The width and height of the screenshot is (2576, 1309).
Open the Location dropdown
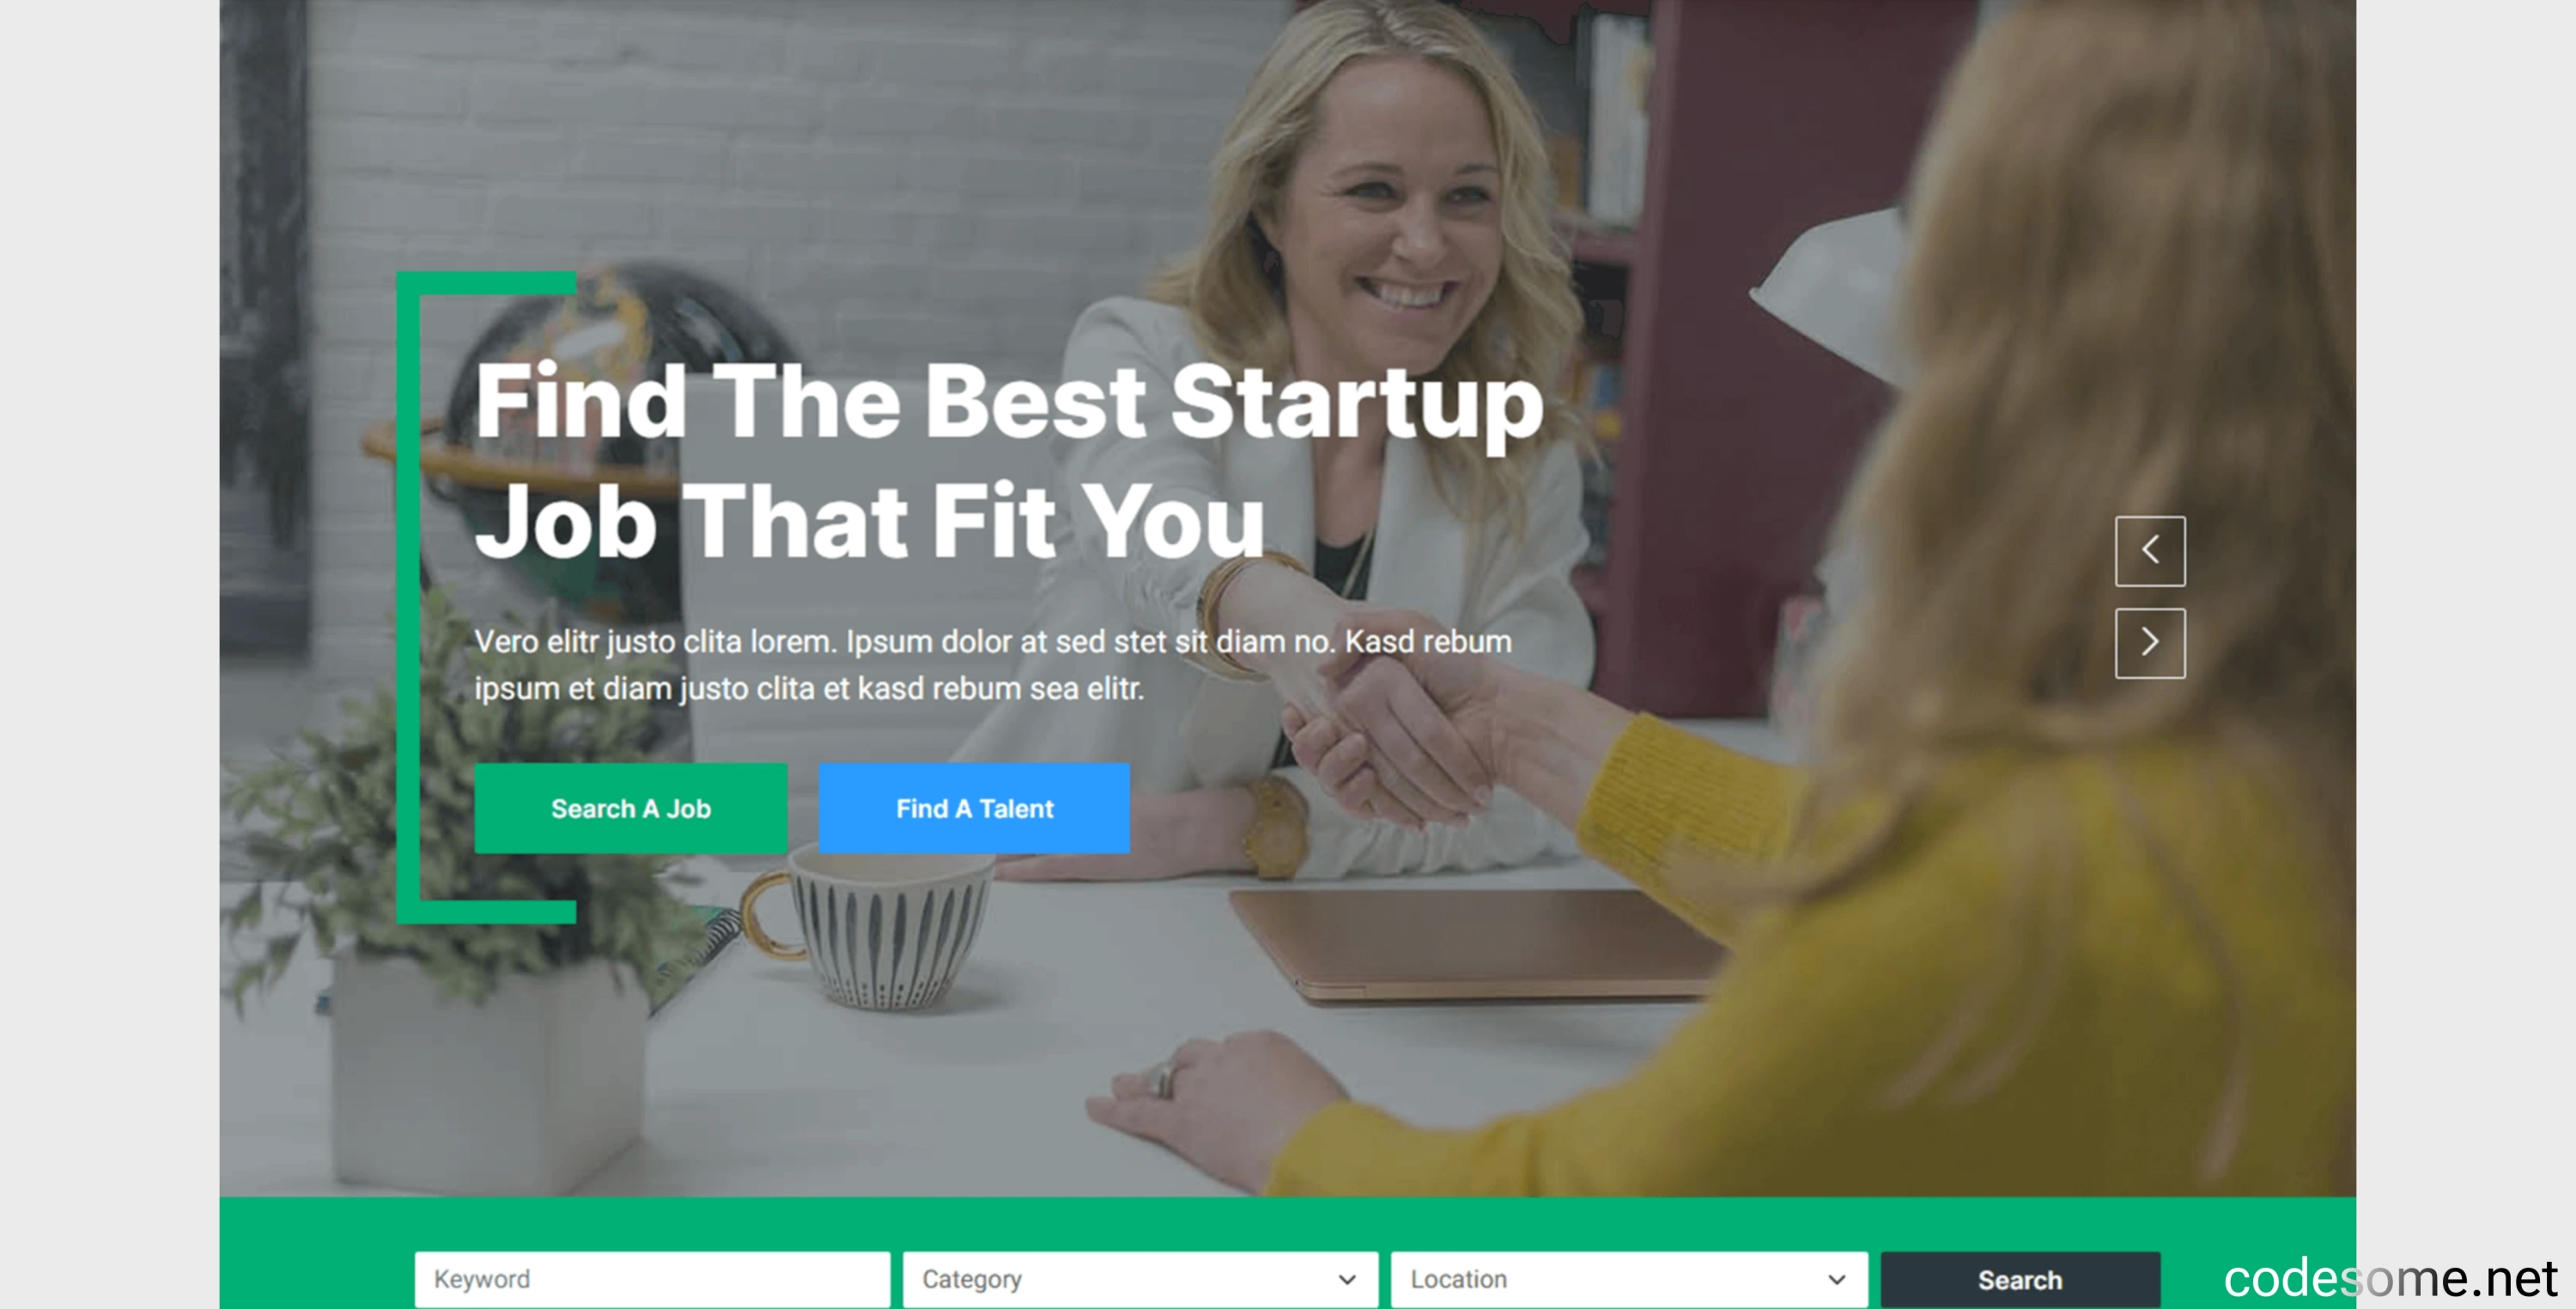[1629, 1279]
